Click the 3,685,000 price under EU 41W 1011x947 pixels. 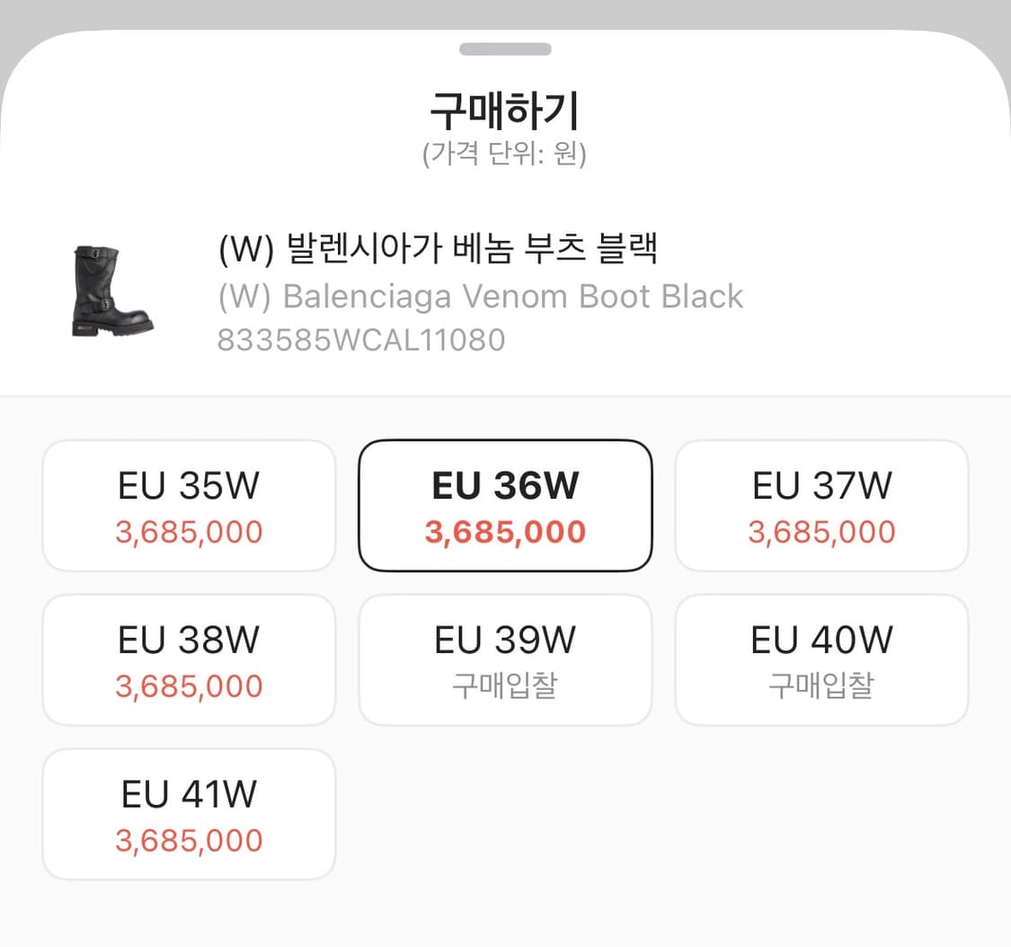click(188, 841)
